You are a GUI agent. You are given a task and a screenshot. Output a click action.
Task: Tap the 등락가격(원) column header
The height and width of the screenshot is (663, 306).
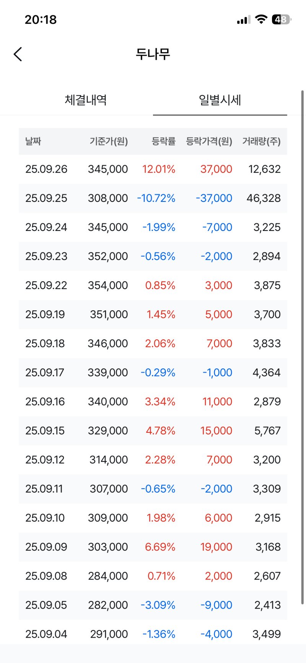pyautogui.click(x=209, y=141)
